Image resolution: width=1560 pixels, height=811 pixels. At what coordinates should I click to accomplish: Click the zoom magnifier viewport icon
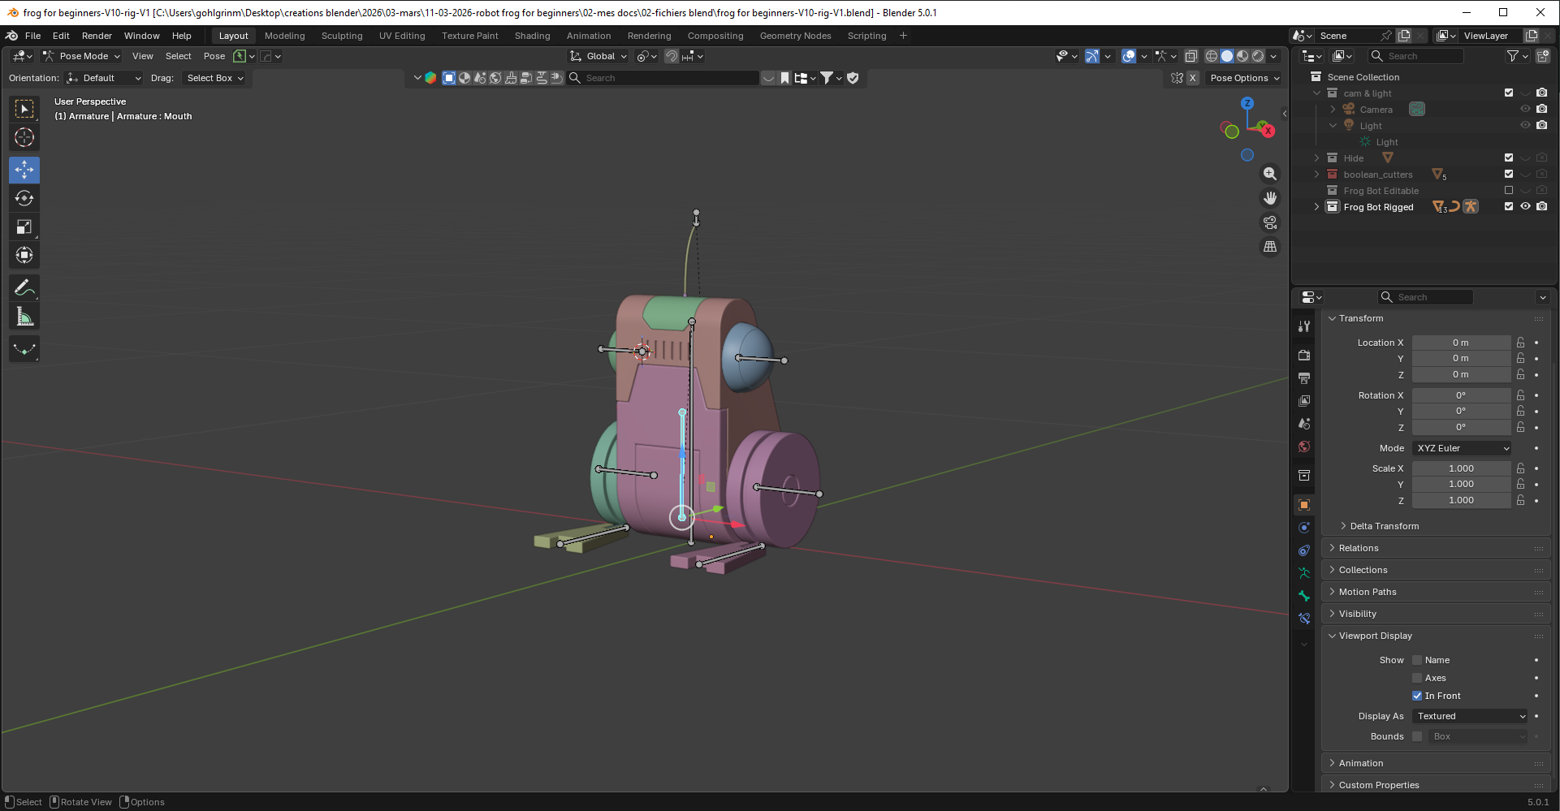pos(1270,174)
